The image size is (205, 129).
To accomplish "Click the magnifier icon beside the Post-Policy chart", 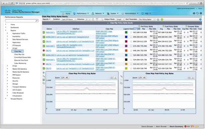I will click(x=121, y=76).
